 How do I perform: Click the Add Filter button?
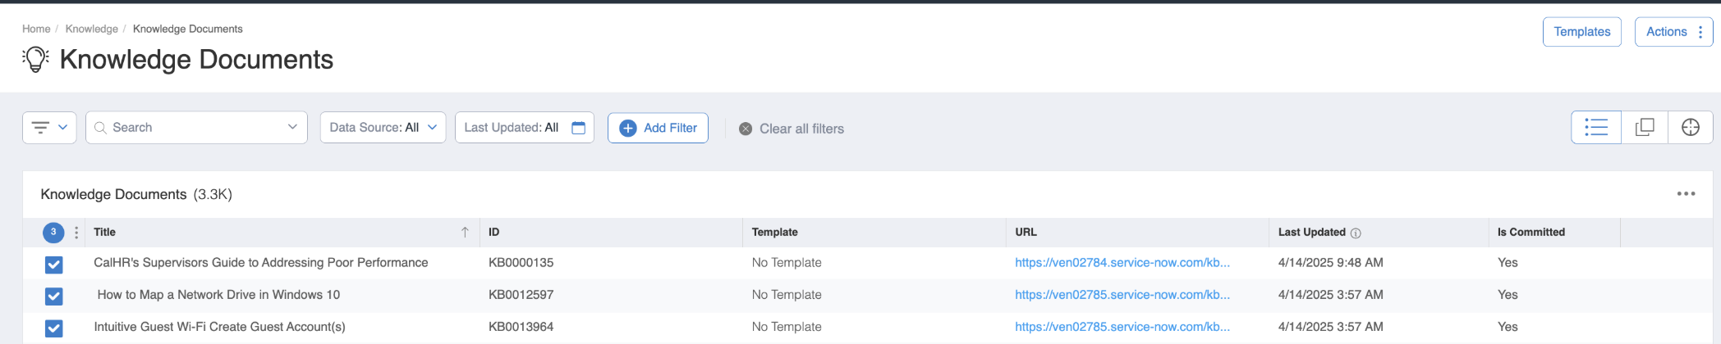[x=658, y=128]
